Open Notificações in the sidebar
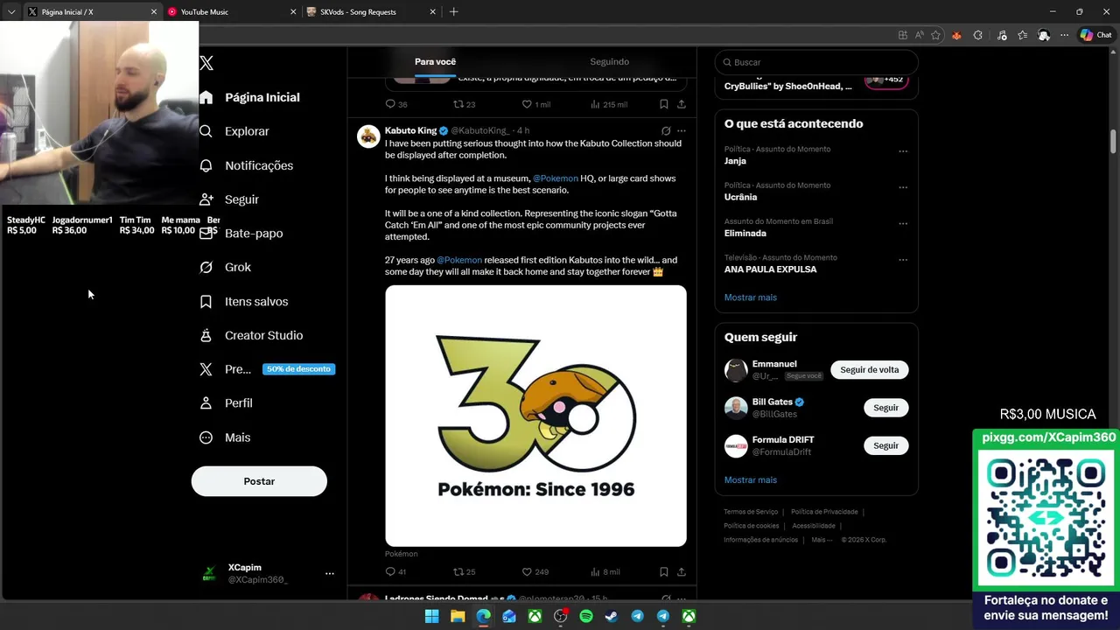 pyautogui.click(x=246, y=165)
